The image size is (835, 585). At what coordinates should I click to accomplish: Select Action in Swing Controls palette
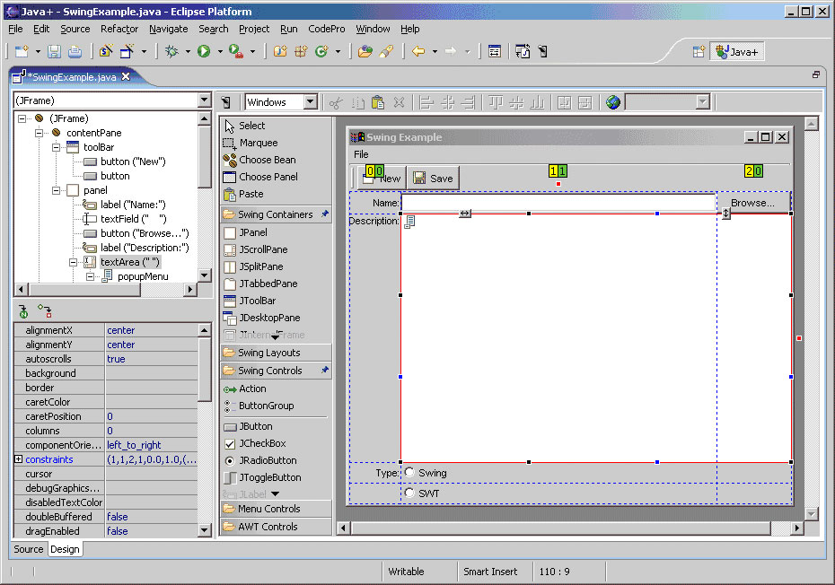(x=245, y=389)
